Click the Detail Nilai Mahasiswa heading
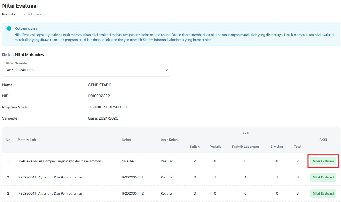 tap(24, 55)
